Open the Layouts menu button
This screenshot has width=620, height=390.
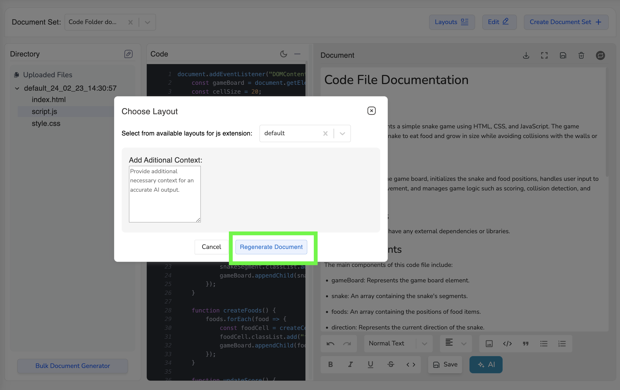pos(452,22)
